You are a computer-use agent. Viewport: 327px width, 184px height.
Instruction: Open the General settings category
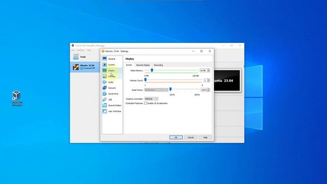(112, 59)
